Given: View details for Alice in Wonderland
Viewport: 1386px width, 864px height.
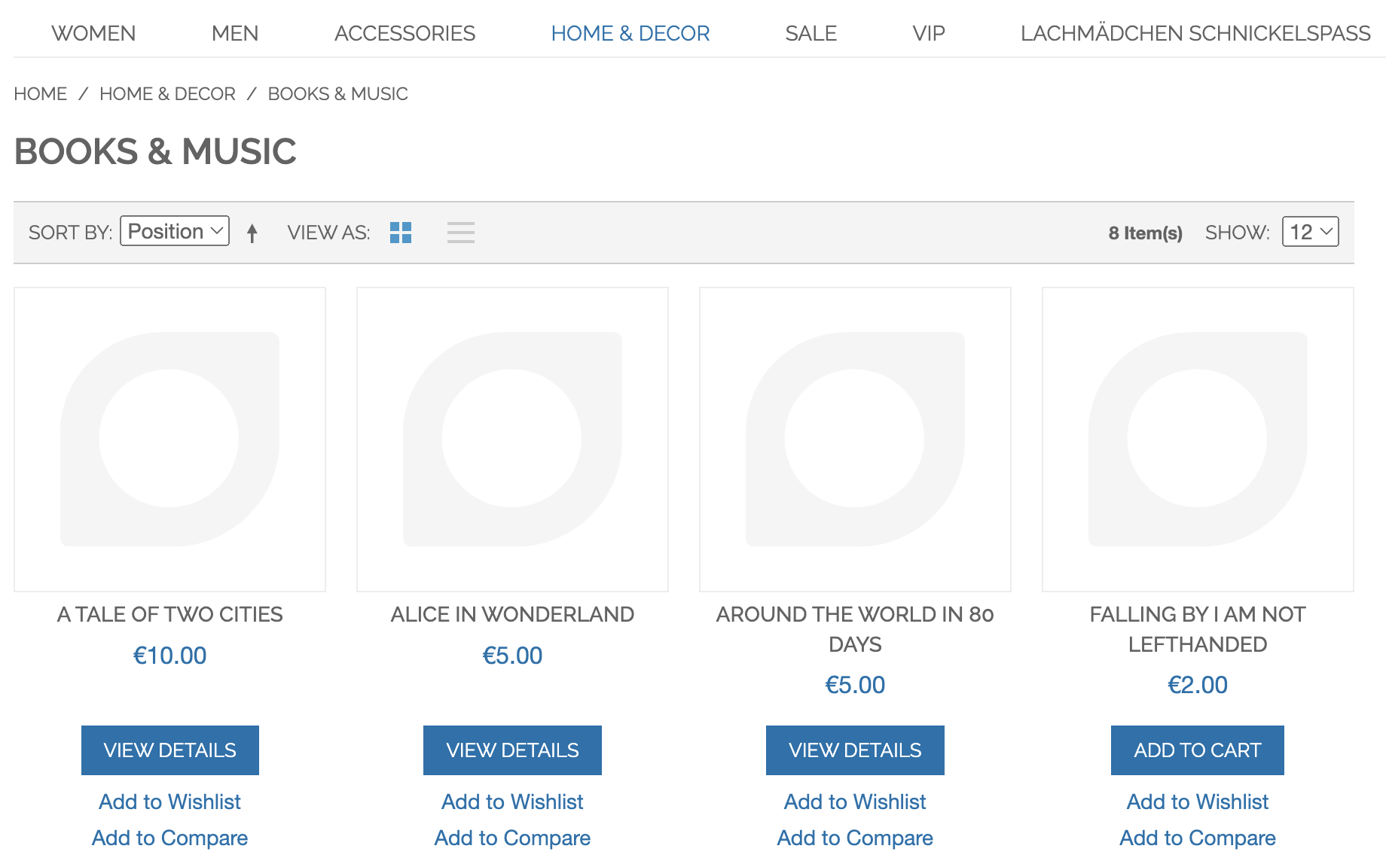Looking at the screenshot, I should point(512,750).
